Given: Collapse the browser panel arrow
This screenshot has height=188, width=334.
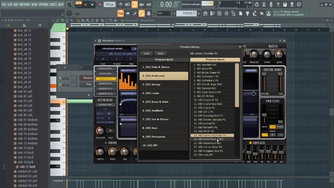Looking at the screenshot, I should tap(2, 20).
